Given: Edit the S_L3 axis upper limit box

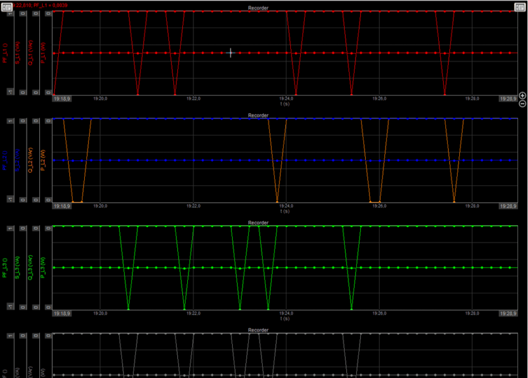Looking at the screenshot, I should [x=23, y=228].
